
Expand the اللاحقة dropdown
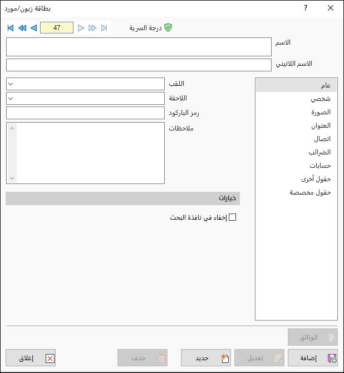pos(11,98)
